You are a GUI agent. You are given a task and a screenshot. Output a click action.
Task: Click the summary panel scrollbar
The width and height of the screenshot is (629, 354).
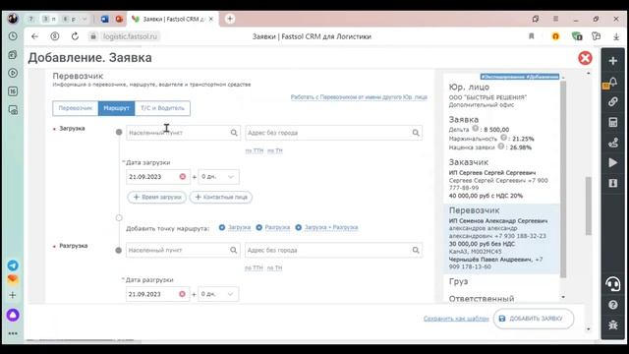[563, 179]
